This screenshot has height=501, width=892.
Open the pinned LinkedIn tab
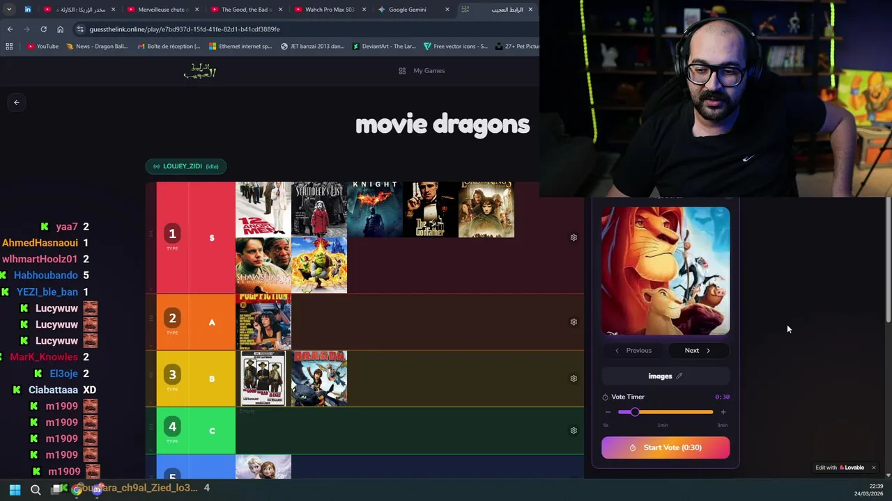(x=28, y=10)
